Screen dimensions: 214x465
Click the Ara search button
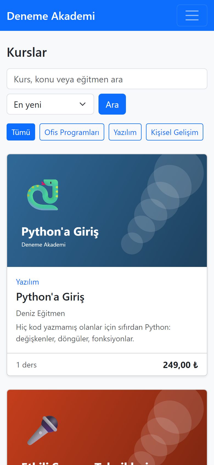[112, 104]
